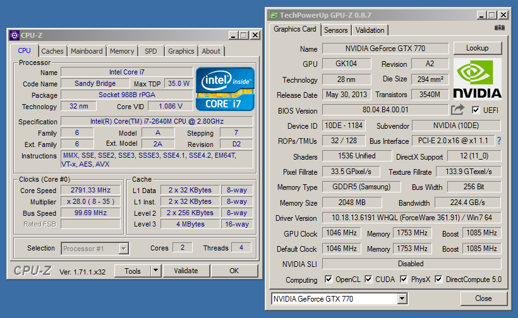The image size is (518, 318).
Task: Click the Bus Speed value 99.69 MHz
Action: point(90,213)
